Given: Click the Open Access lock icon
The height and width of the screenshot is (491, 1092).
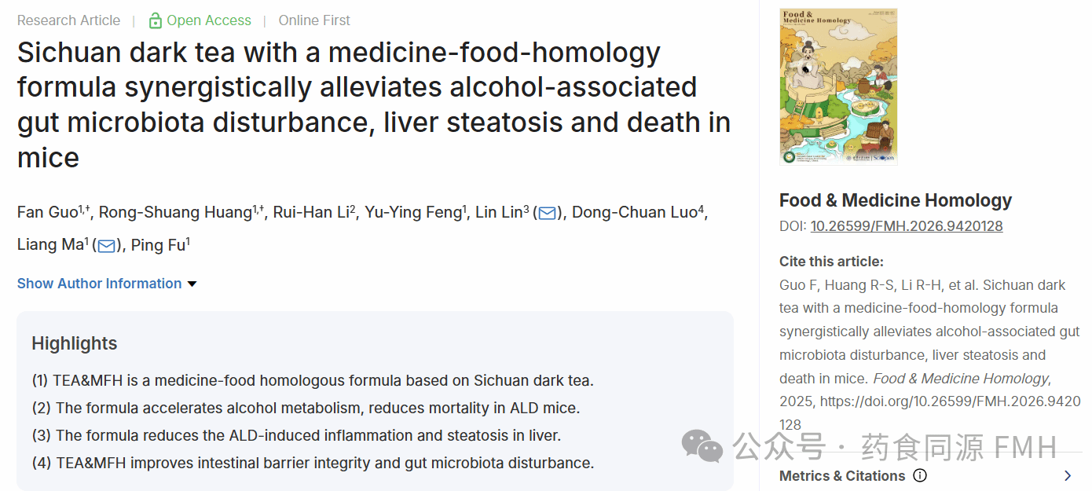Looking at the screenshot, I should (x=156, y=20).
